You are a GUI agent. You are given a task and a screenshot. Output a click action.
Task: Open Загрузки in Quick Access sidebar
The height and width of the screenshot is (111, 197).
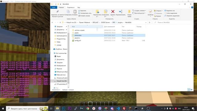point(59,27)
